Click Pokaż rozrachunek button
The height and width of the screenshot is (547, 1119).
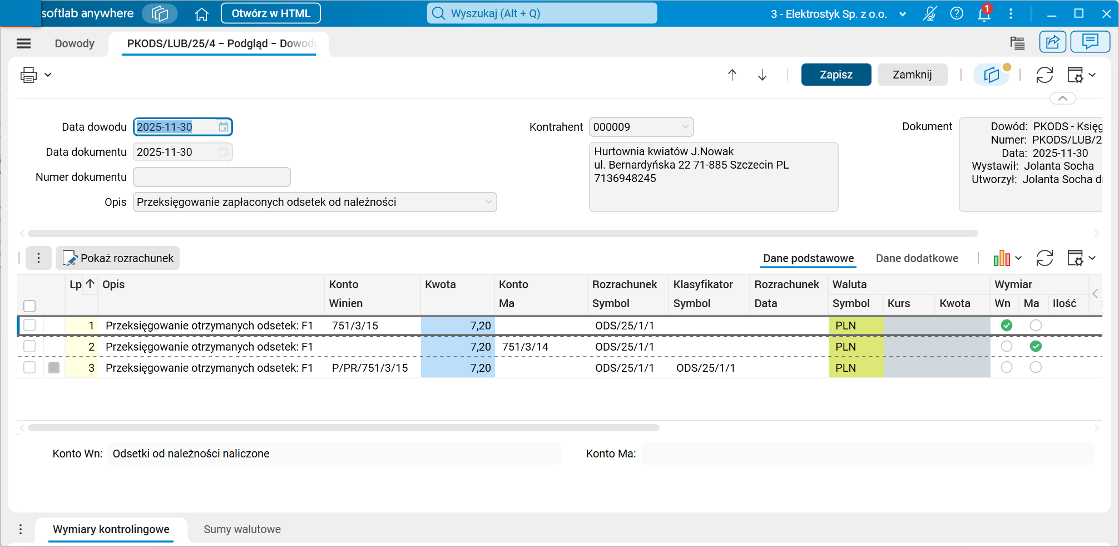118,258
